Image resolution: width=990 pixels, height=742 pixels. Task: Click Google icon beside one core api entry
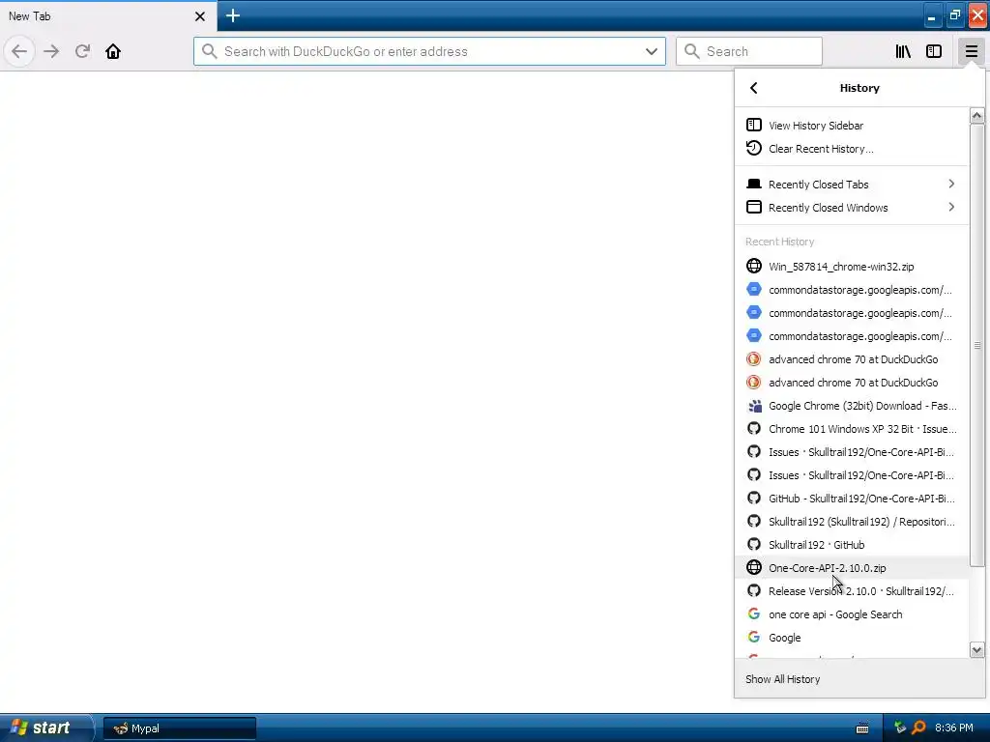pos(753,614)
